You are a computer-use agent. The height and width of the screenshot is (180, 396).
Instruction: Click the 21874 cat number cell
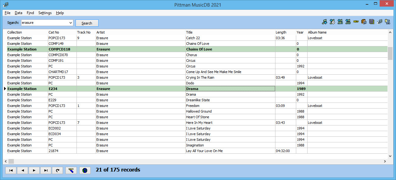point(62,151)
